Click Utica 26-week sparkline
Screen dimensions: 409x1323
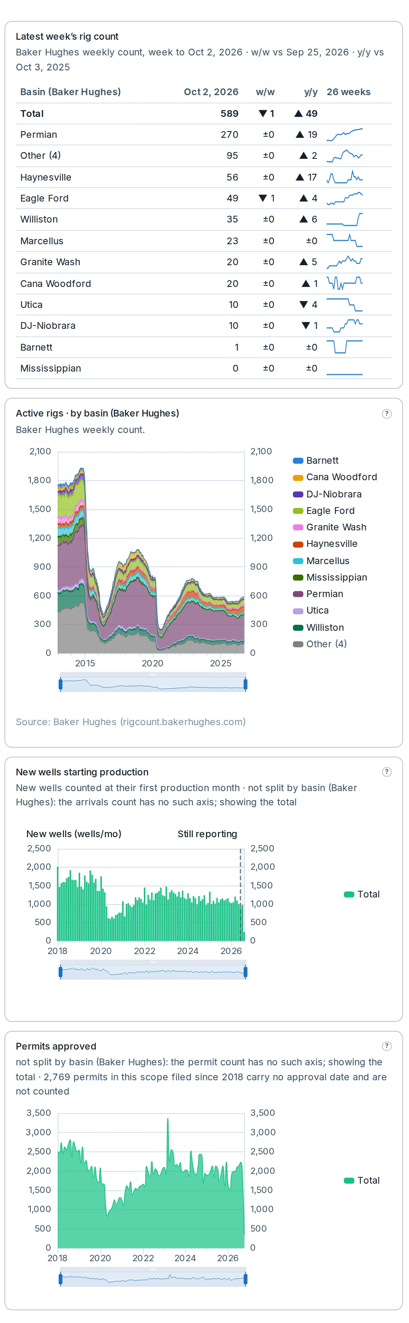344,305
